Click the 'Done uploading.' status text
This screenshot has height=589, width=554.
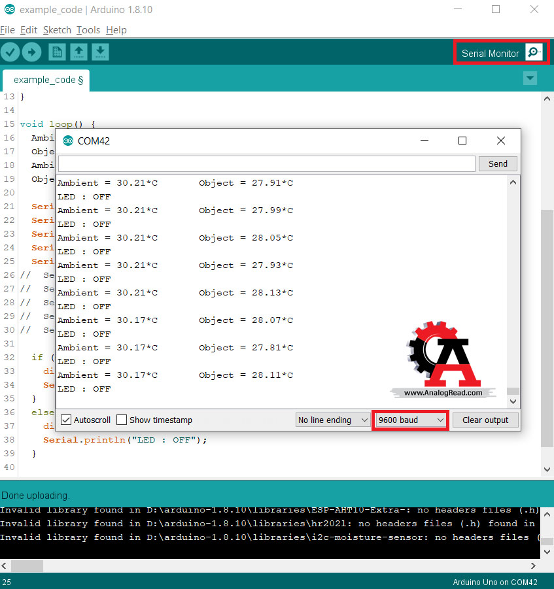point(35,496)
